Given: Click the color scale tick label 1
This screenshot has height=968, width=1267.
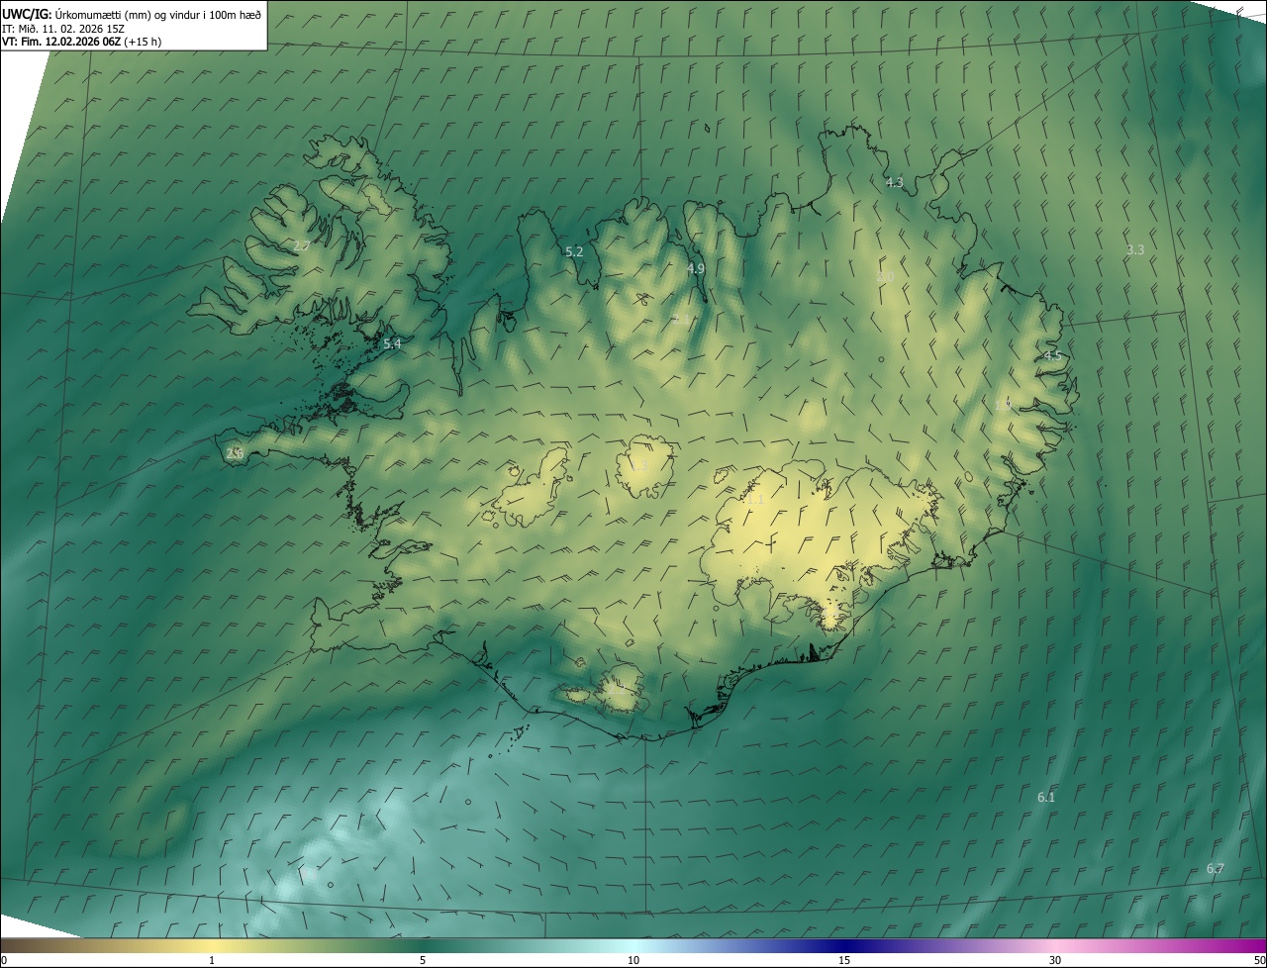Looking at the screenshot, I should [x=212, y=960].
